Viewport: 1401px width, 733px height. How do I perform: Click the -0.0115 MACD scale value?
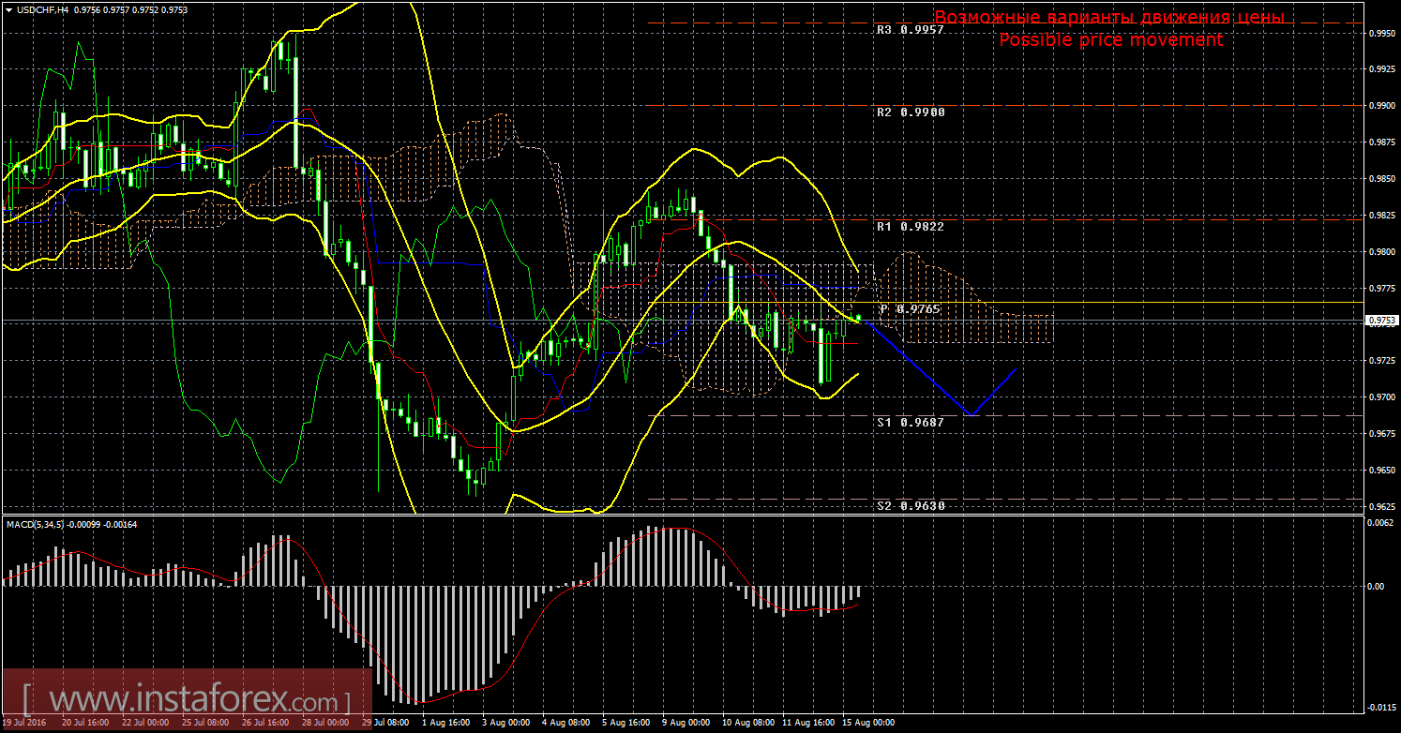[x=1381, y=708]
